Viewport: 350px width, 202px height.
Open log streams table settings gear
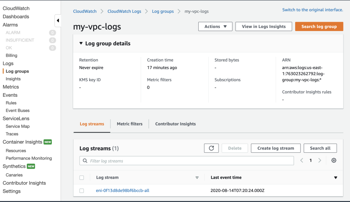pos(334,160)
